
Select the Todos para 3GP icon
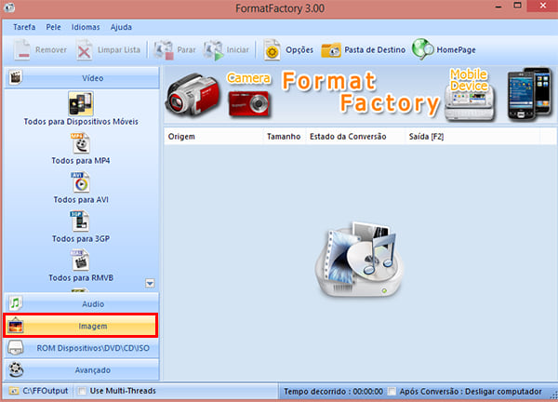[80, 221]
